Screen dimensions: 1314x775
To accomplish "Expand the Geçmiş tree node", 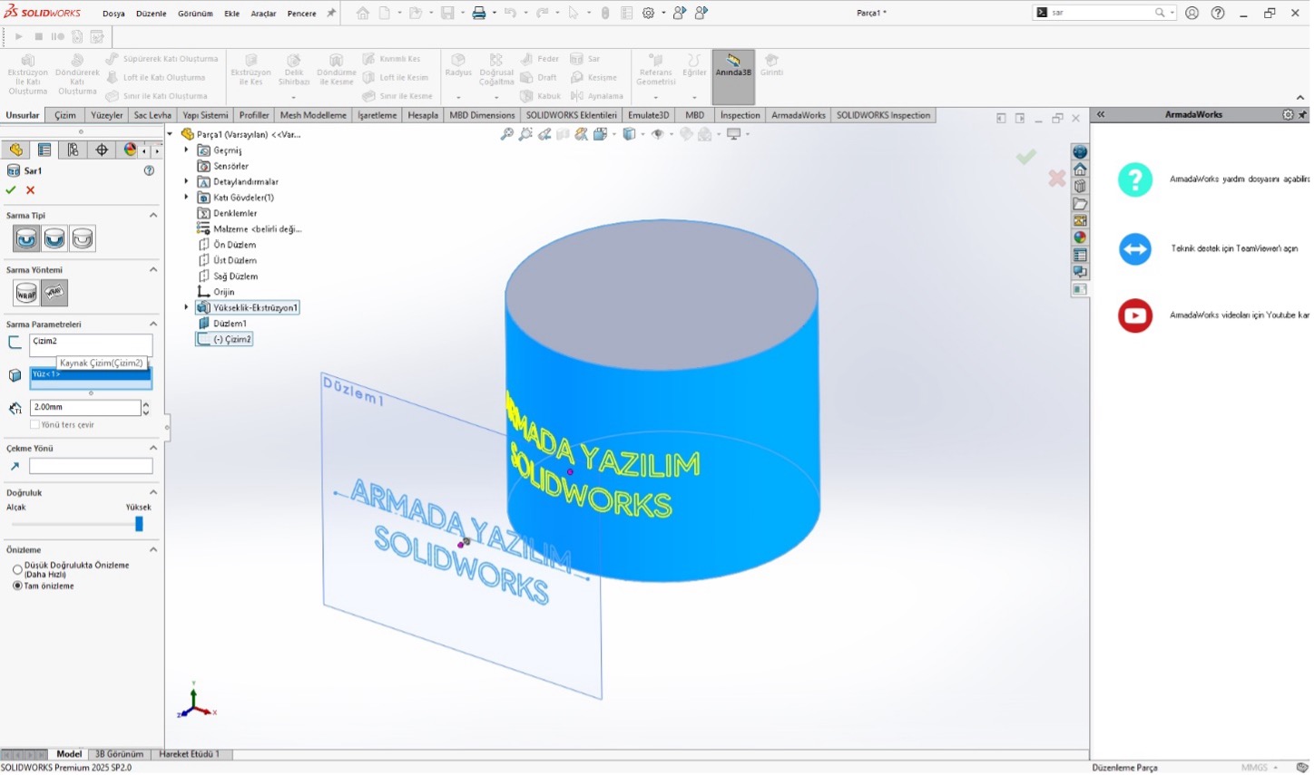I will coord(187,150).
